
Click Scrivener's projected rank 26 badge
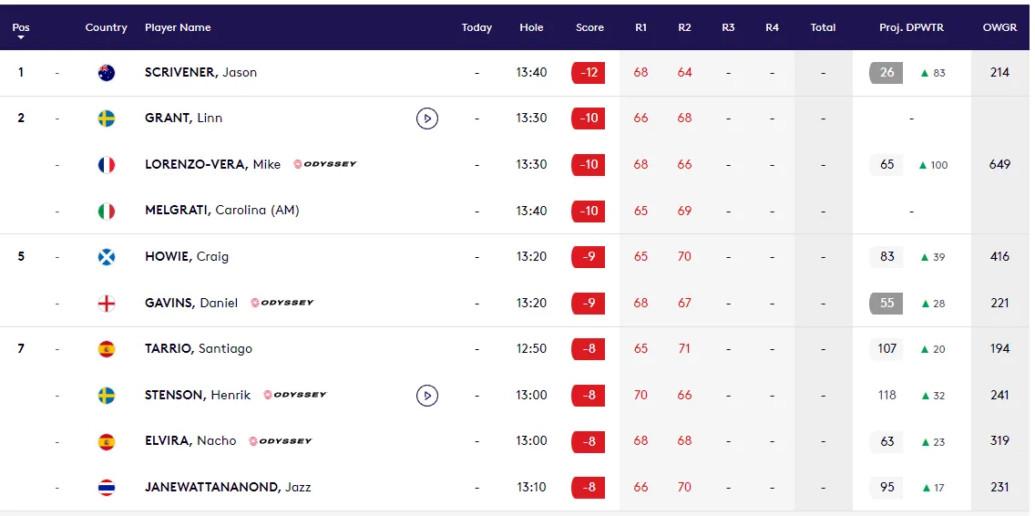pyautogui.click(x=886, y=73)
